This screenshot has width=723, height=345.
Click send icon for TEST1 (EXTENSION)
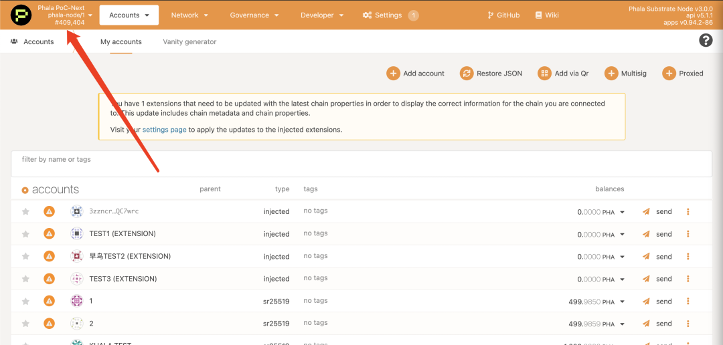pos(646,234)
